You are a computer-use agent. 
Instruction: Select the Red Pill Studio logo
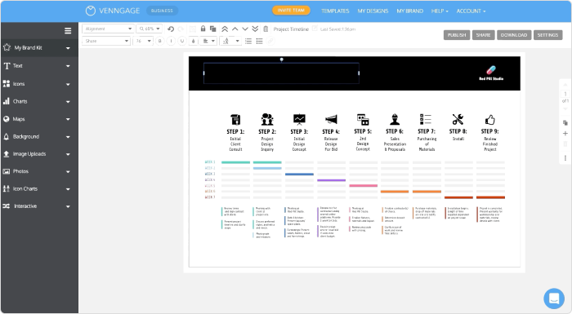coord(491,73)
